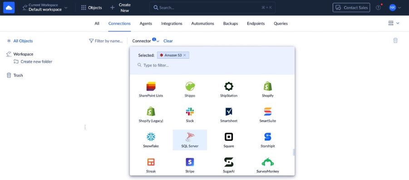Switch to the Queries tab
Image resolution: width=409 pixels, height=180 pixels.
coord(281,24)
